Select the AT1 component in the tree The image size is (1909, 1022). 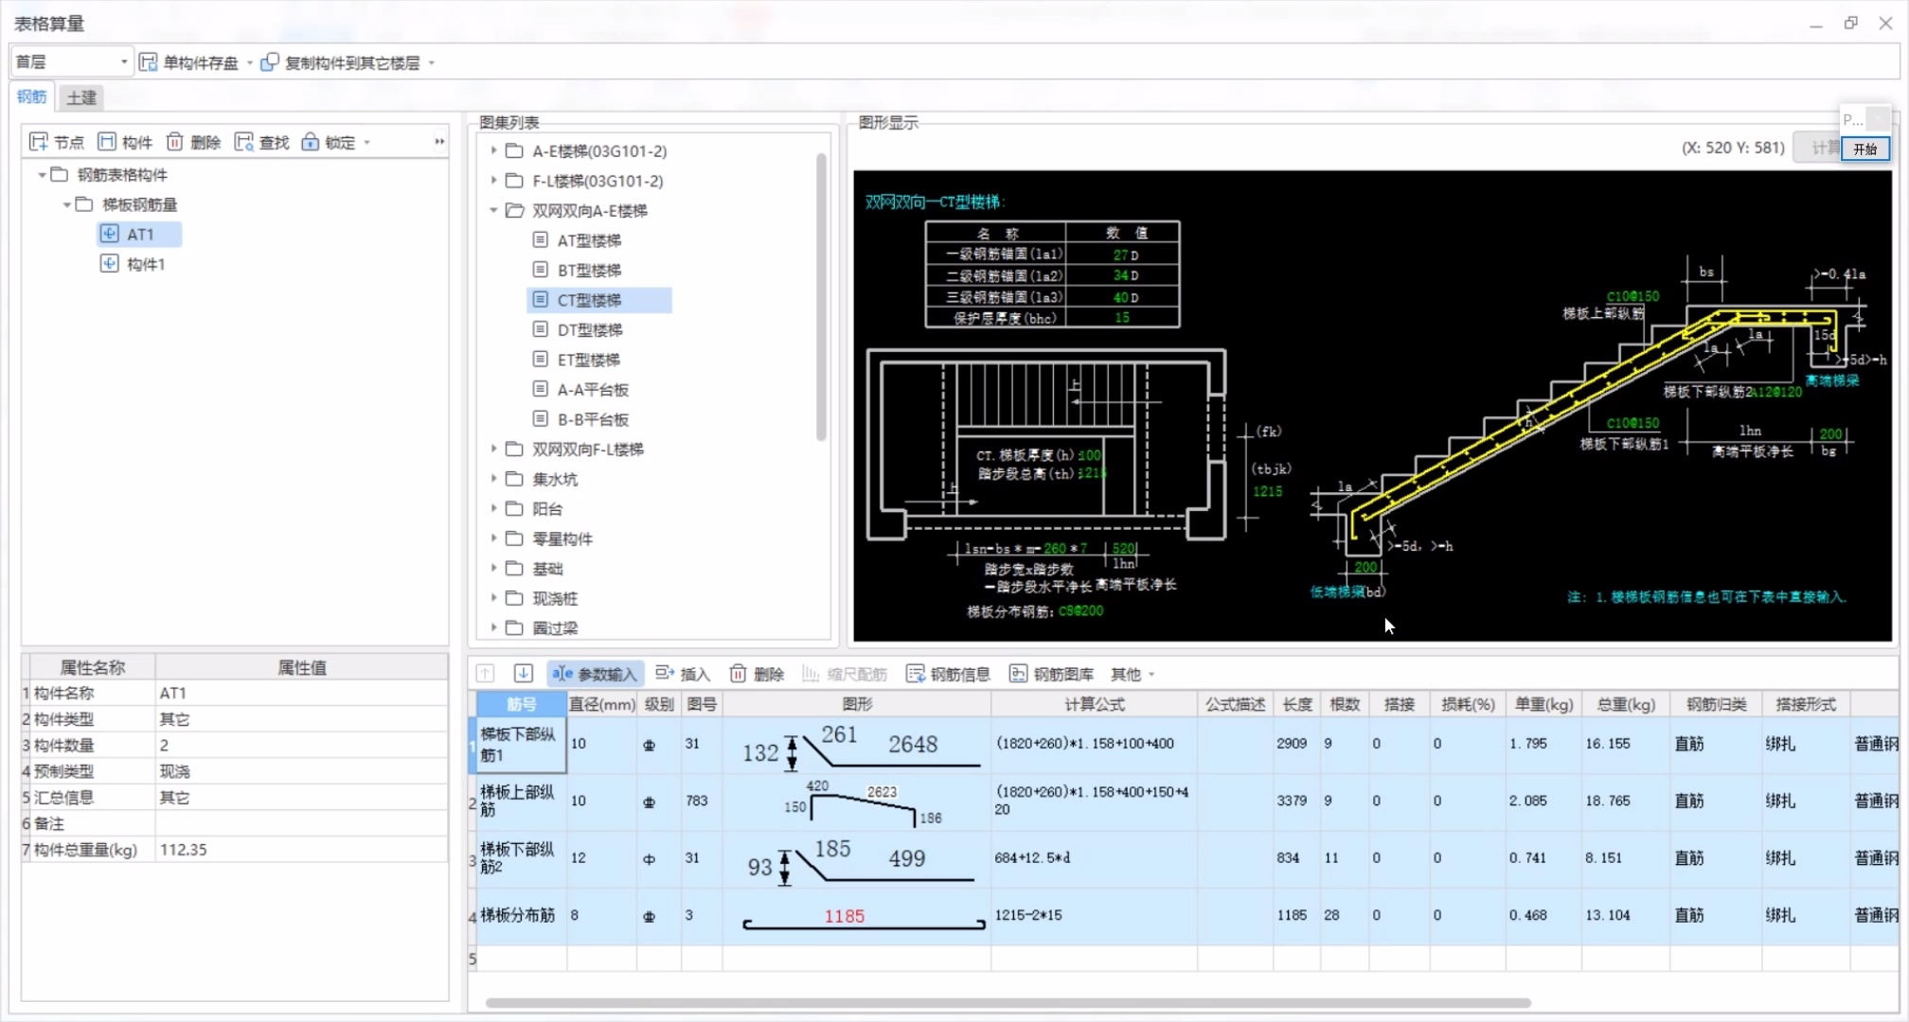pos(139,234)
